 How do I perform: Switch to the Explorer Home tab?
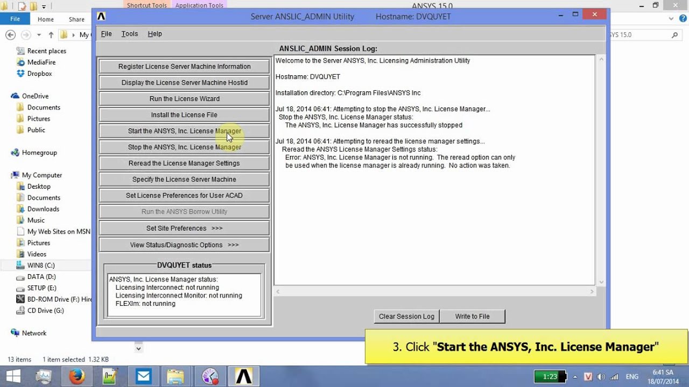pos(46,19)
